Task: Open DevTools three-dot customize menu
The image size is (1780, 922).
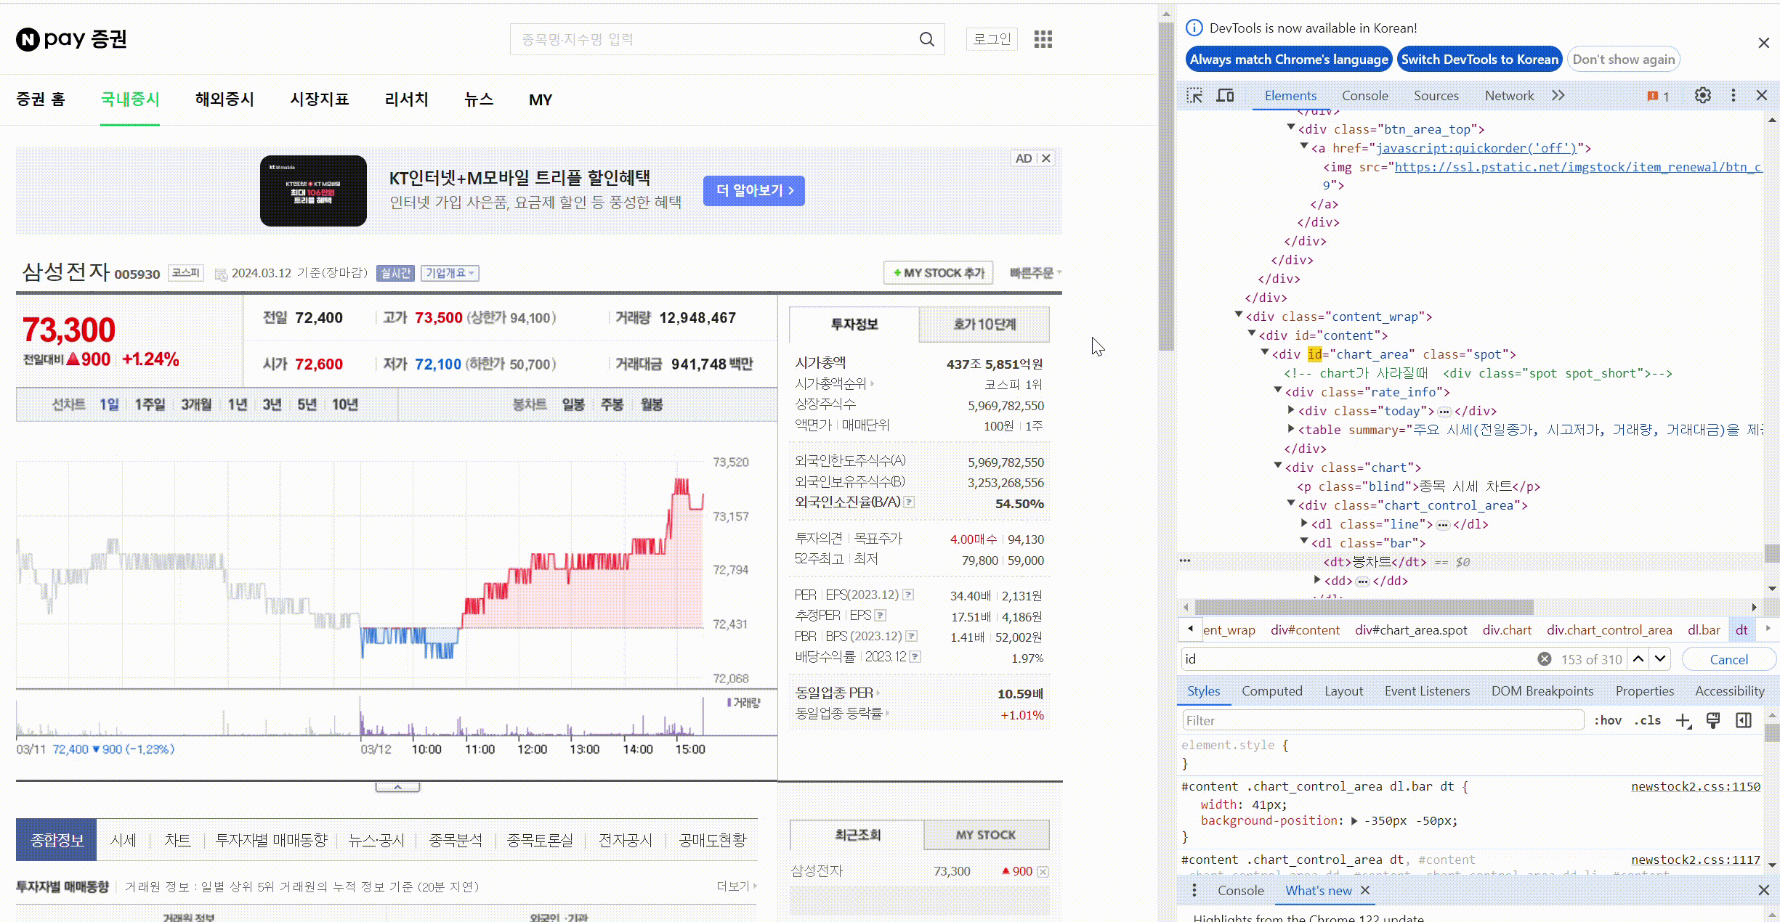Action: point(1734,96)
